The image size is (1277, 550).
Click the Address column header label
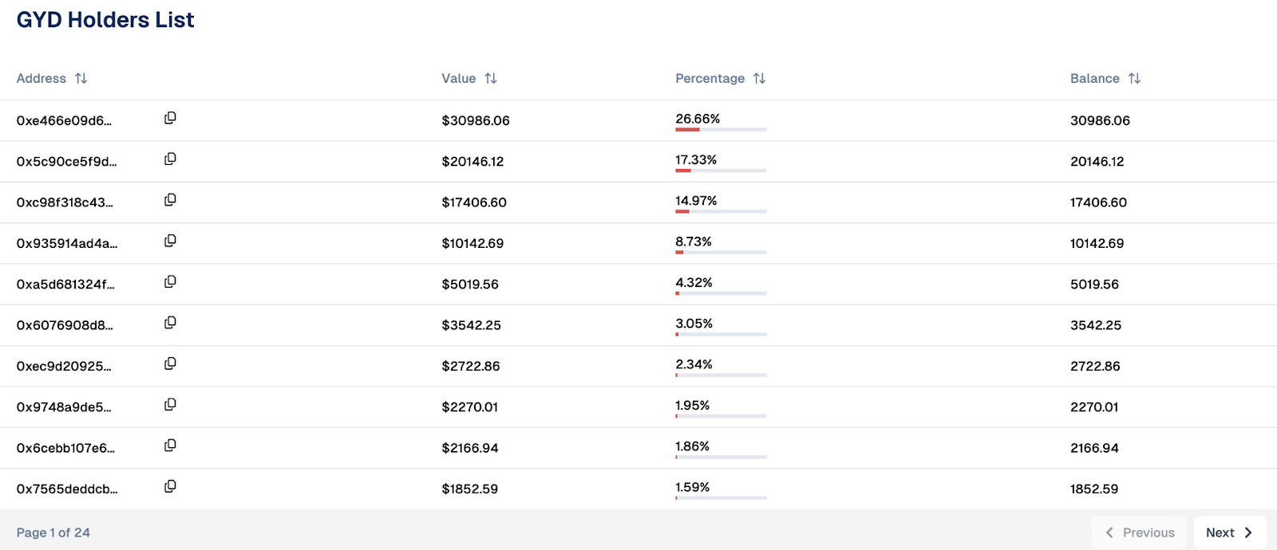(x=42, y=78)
